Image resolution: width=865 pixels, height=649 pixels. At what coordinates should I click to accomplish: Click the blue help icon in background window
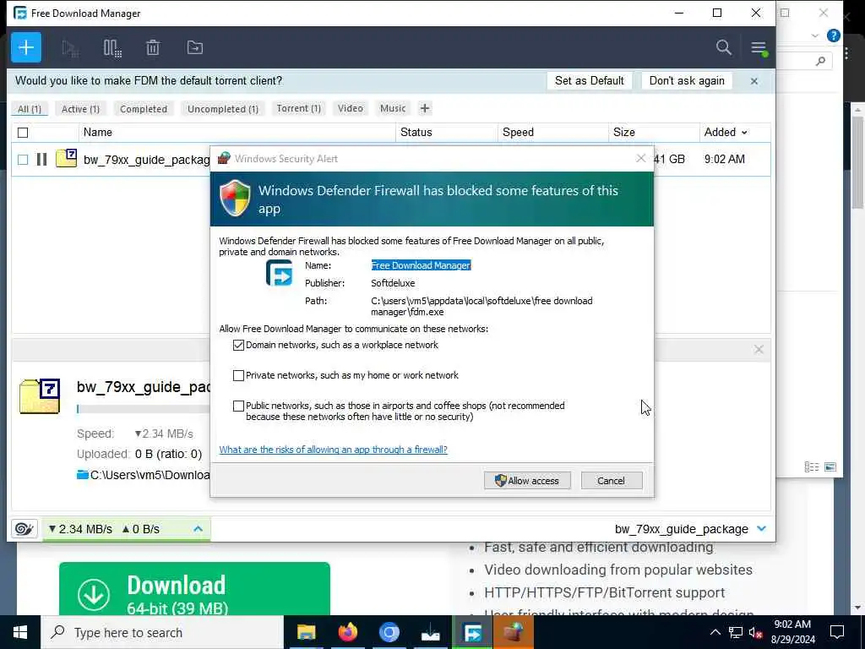click(x=834, y=36)
